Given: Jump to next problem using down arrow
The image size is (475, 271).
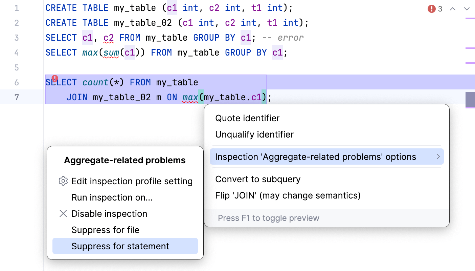Looking at the screenshot, I should pyautogui.click(x=468, y=9).
